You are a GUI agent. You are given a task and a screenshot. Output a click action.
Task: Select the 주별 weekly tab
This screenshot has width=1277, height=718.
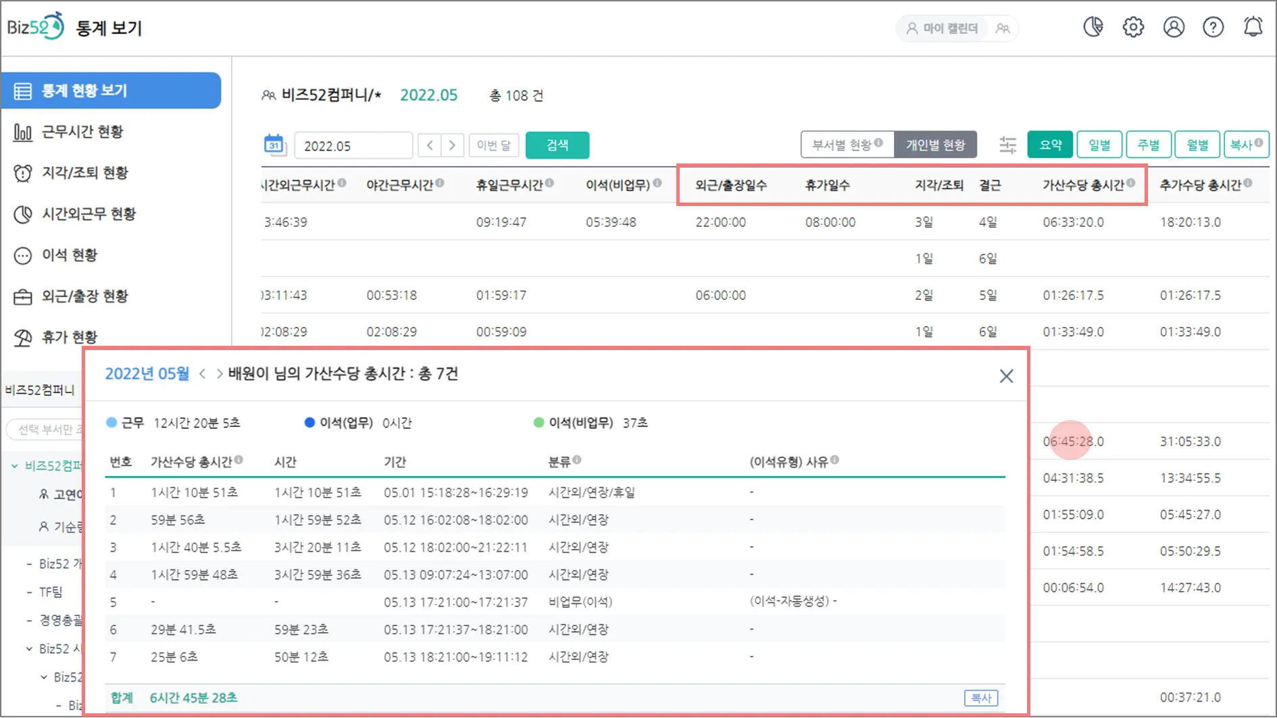[1149, 145]
